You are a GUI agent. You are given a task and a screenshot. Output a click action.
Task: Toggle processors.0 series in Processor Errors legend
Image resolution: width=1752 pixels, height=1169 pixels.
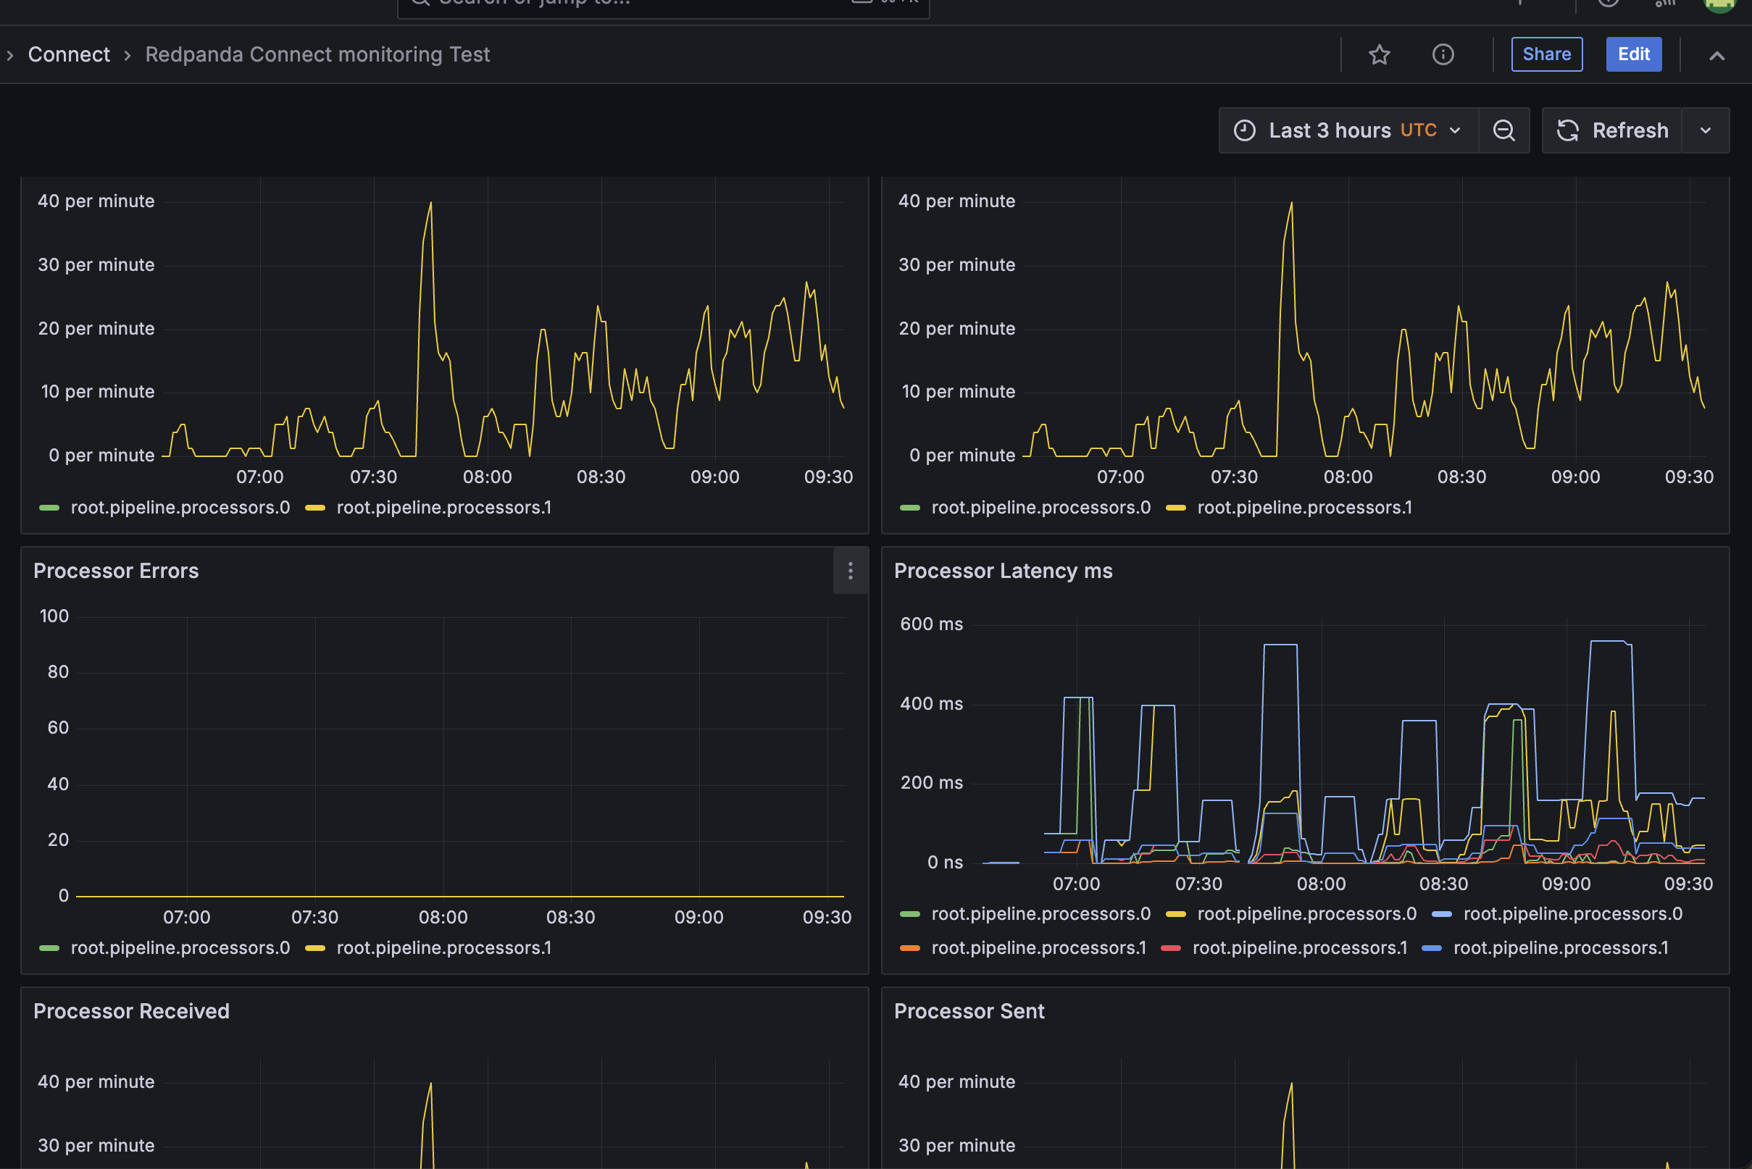pyautogui.click(x=180, y=947)
